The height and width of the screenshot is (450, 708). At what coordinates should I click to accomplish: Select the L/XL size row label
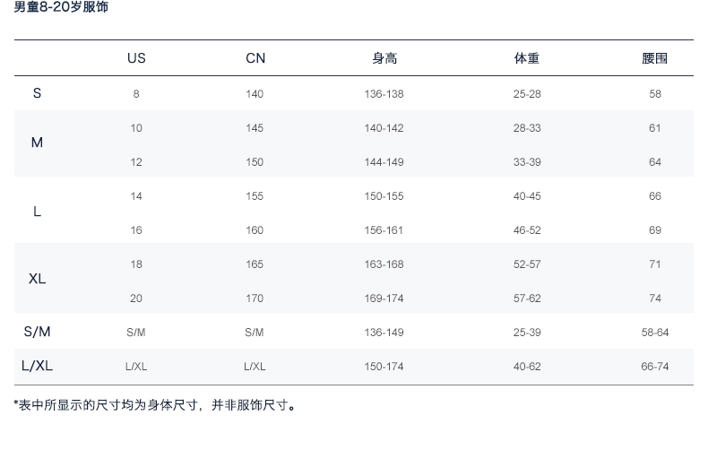point(37,366)
